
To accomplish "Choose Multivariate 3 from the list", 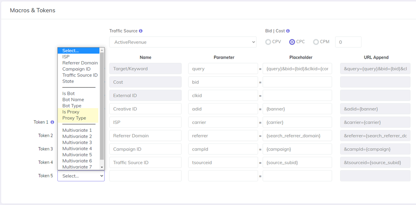I will tap(77, 143).
